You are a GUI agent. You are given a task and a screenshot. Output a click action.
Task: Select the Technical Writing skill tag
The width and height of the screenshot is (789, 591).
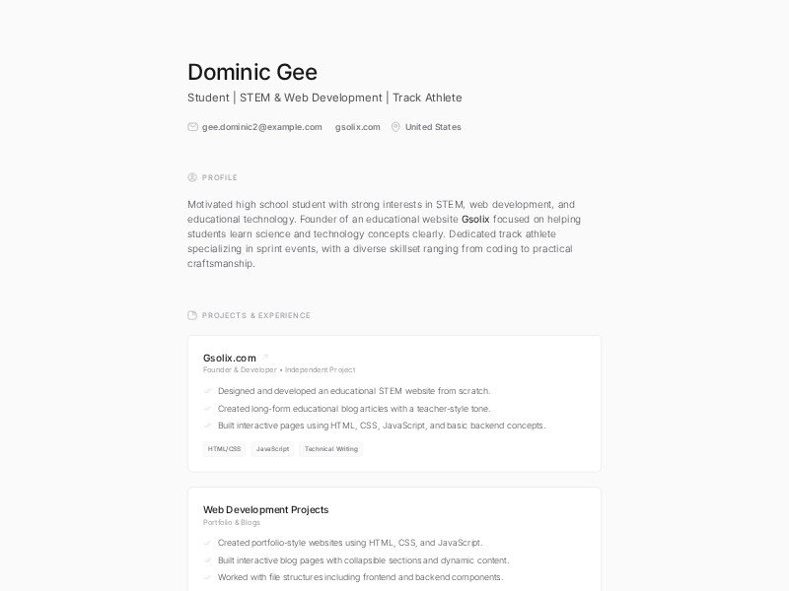pyautogui.click(x=330, y=449)
